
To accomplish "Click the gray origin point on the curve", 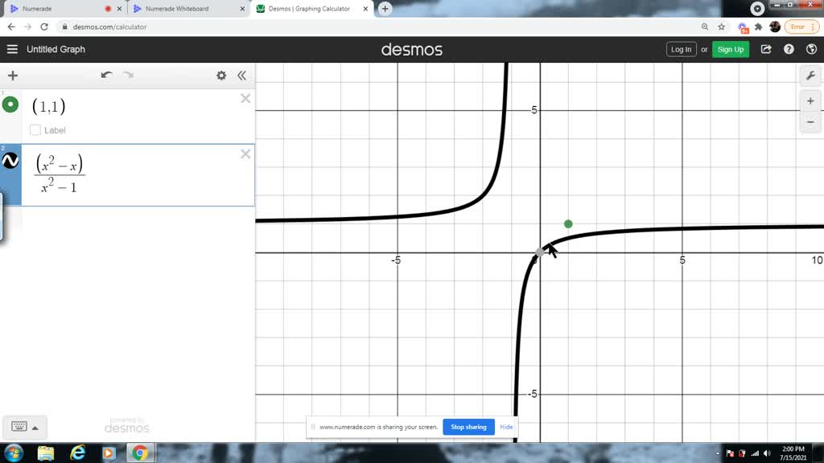I will (540, 252).
